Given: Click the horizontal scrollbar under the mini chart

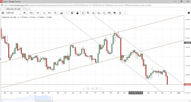Looking at the screenshot, I should (44, 101).
